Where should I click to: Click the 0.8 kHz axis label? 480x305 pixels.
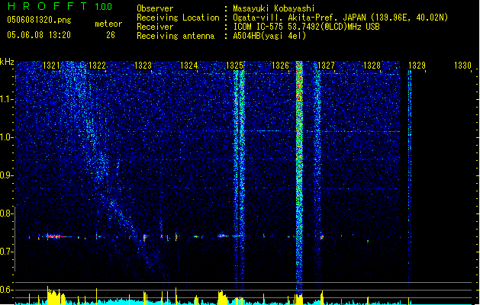pos(6,213)
